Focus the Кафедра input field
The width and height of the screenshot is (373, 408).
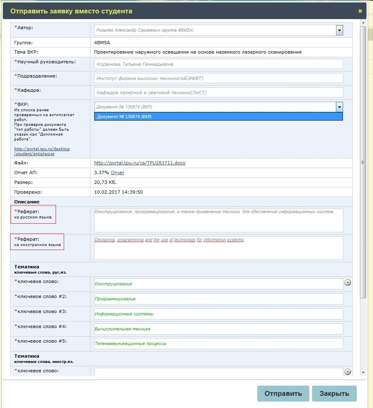point(218,93)
